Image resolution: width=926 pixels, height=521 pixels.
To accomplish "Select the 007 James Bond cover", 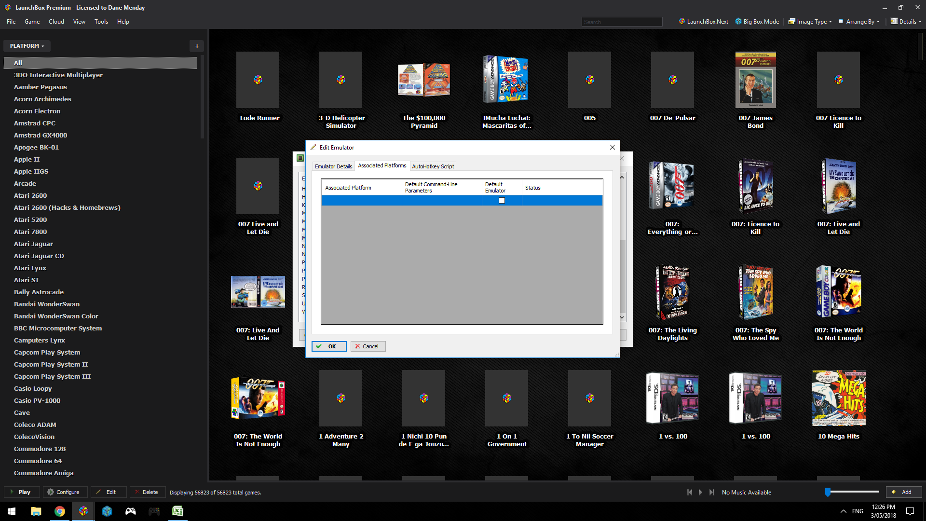I will click(756, 80).
